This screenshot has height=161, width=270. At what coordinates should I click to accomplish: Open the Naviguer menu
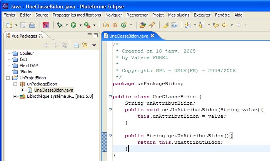click(113, 15)
